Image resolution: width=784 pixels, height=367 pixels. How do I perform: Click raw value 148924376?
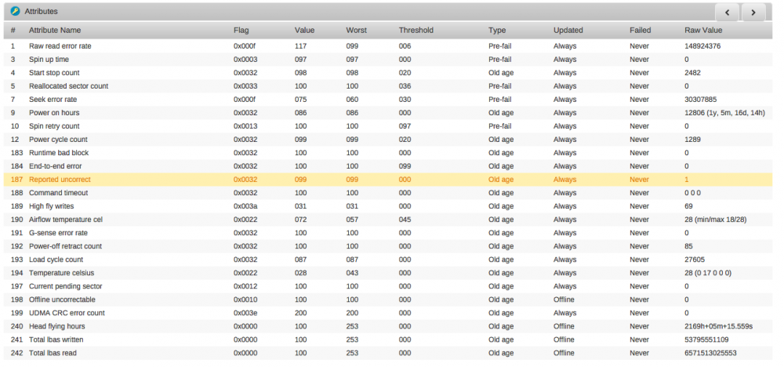(x=702, y=46)
